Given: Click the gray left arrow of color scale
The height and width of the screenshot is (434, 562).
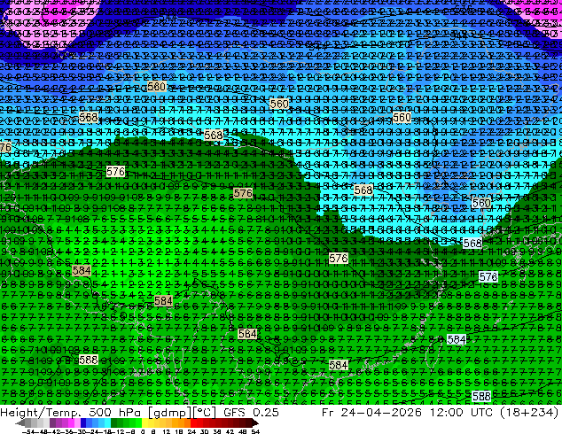Looking at the screenshot, I should [x=20, y=422].
